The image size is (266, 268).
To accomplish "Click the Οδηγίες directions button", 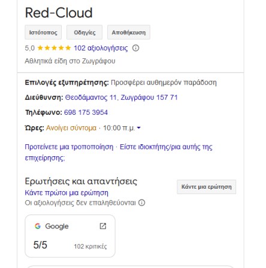I will [84, 32].
